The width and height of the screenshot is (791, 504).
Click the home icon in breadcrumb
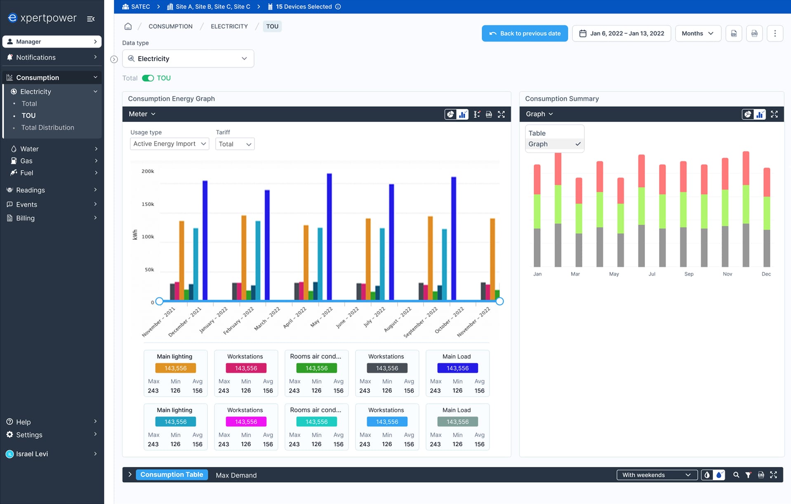pos(128,26)
